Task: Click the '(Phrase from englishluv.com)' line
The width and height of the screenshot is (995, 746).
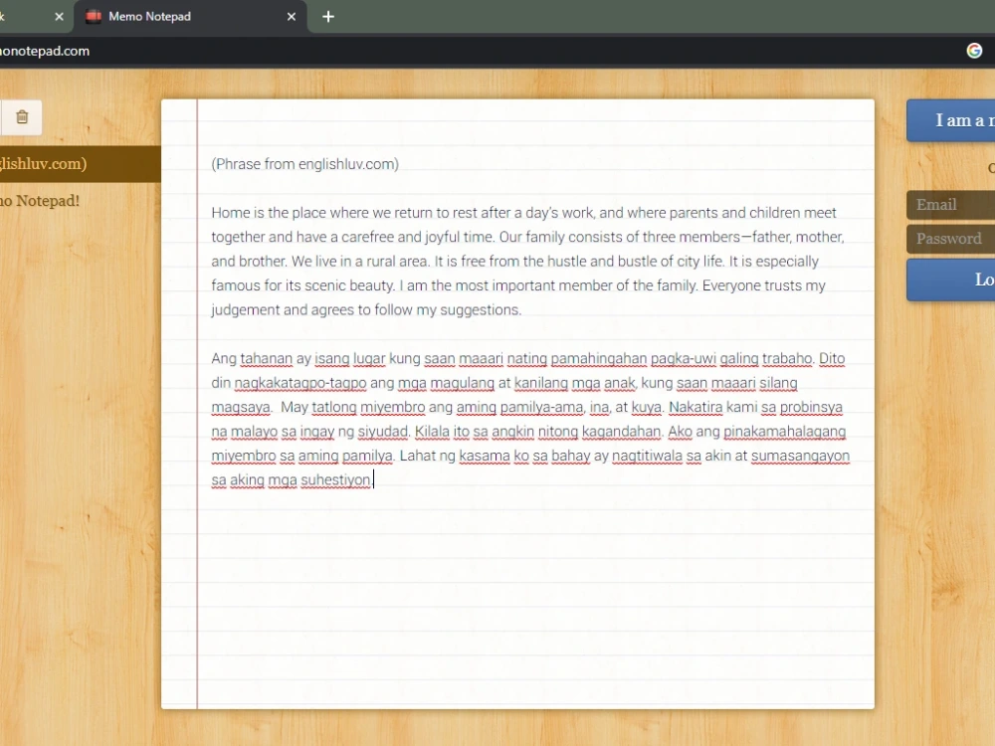Action: tap(304, 164)
